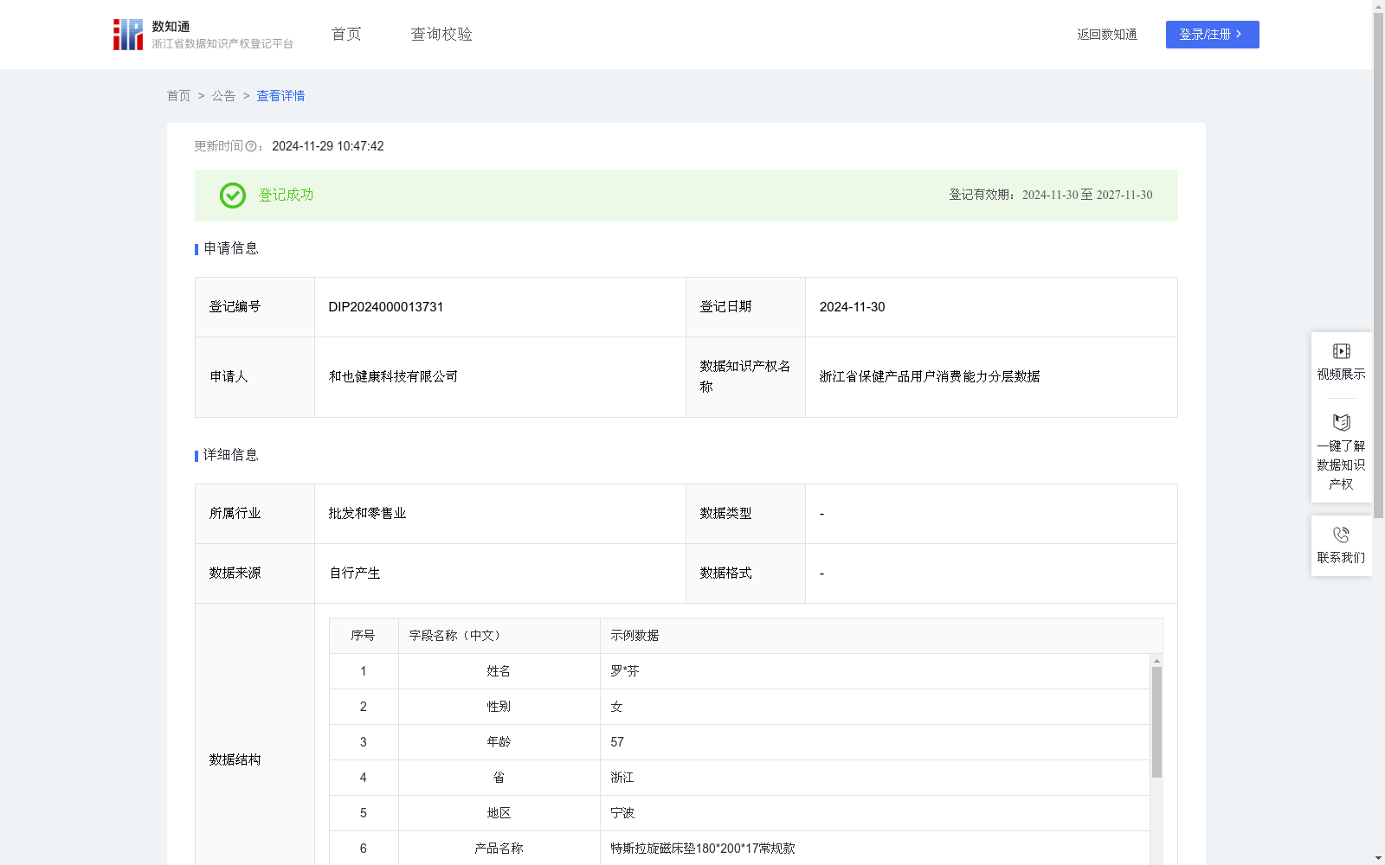The width and height of the screenshot is (1385, 865).
Task: Click the 申请信息 section heading
Action: (x=231, y=249)
